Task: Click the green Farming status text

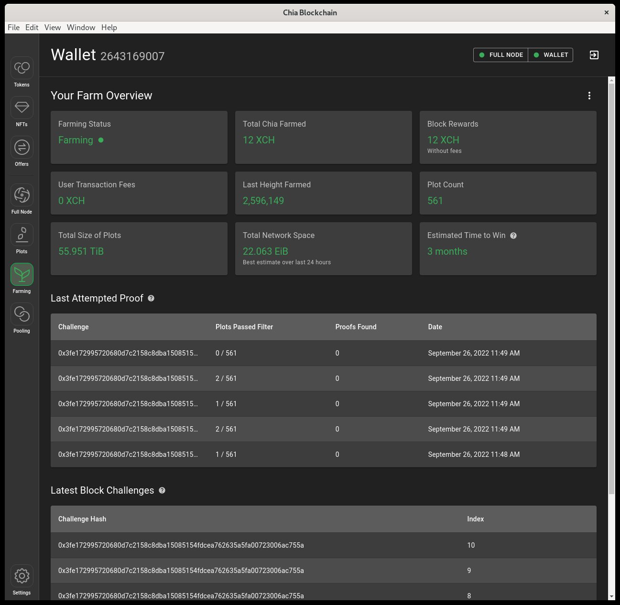Action: [76, 140]
